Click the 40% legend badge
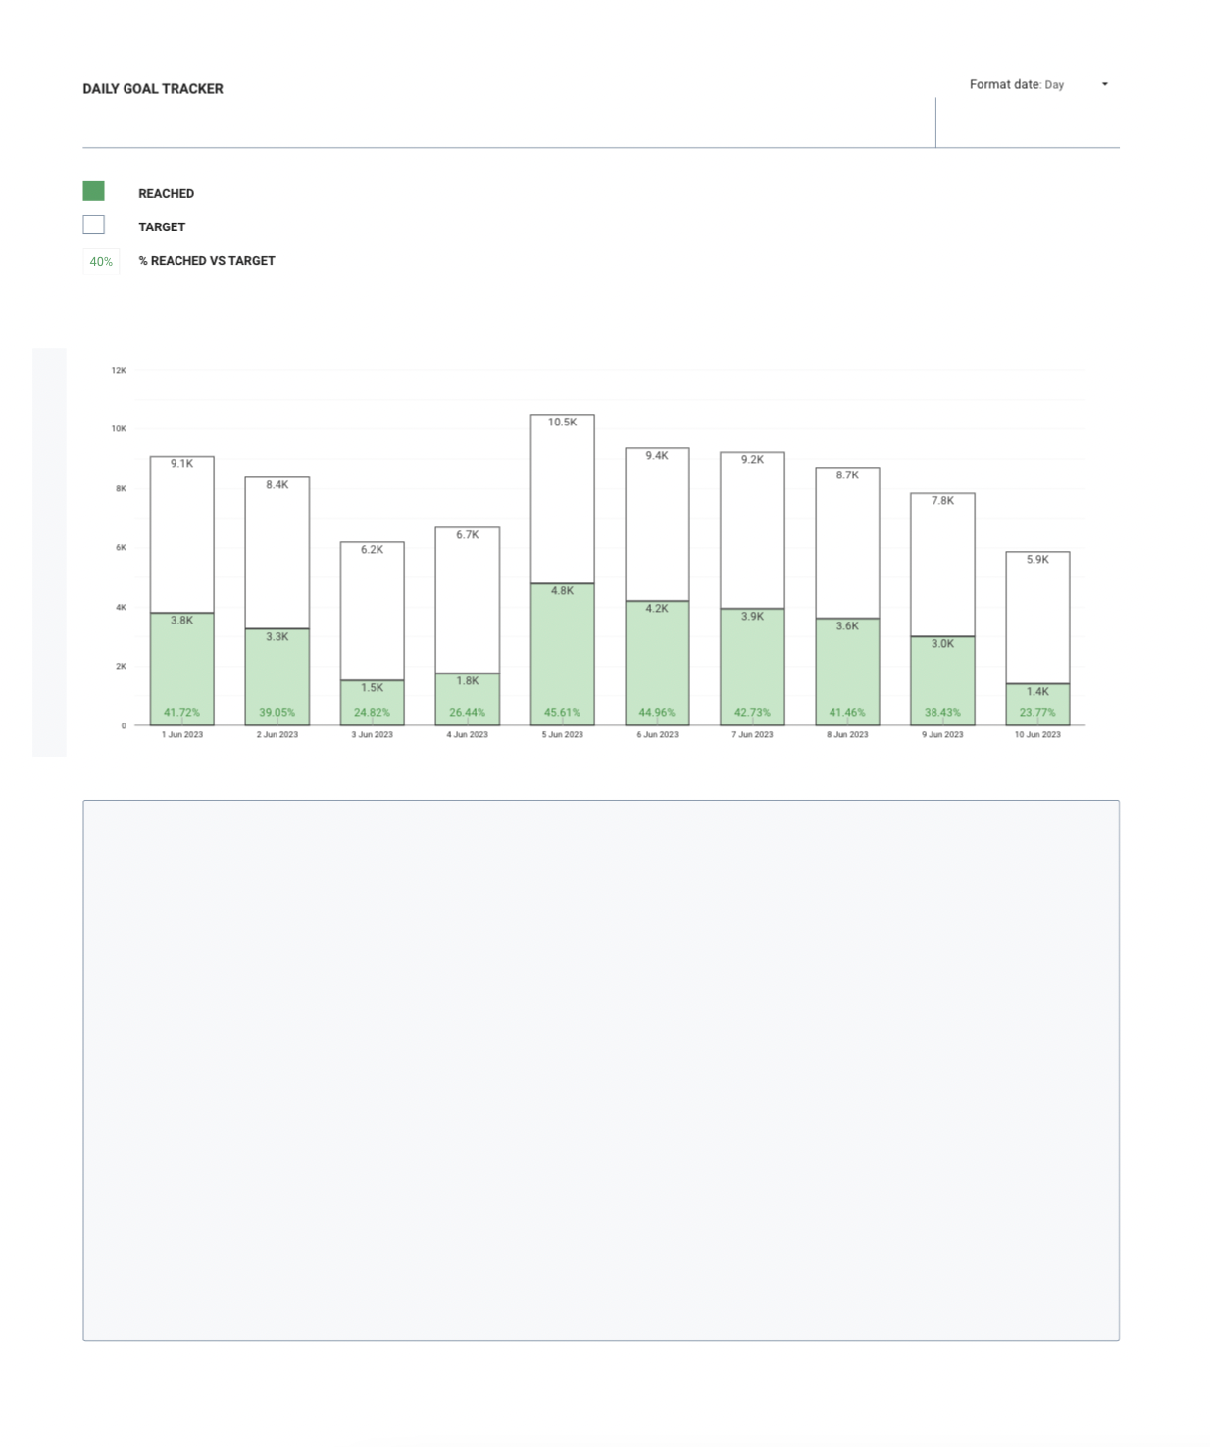 pyautogui.click(x=101, y=262)
